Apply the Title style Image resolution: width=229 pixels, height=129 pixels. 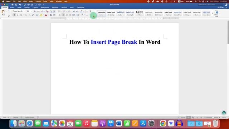(x=140, y=13)
